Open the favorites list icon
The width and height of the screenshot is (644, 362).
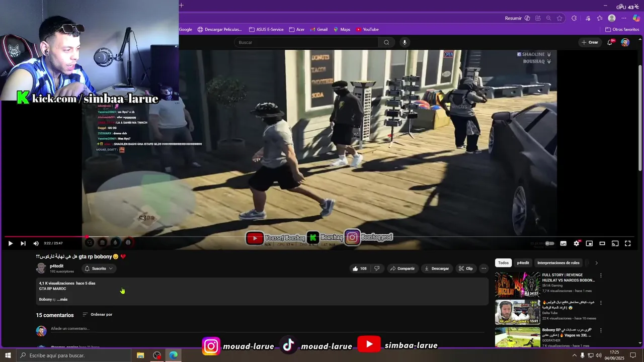[x=600, y=18]
